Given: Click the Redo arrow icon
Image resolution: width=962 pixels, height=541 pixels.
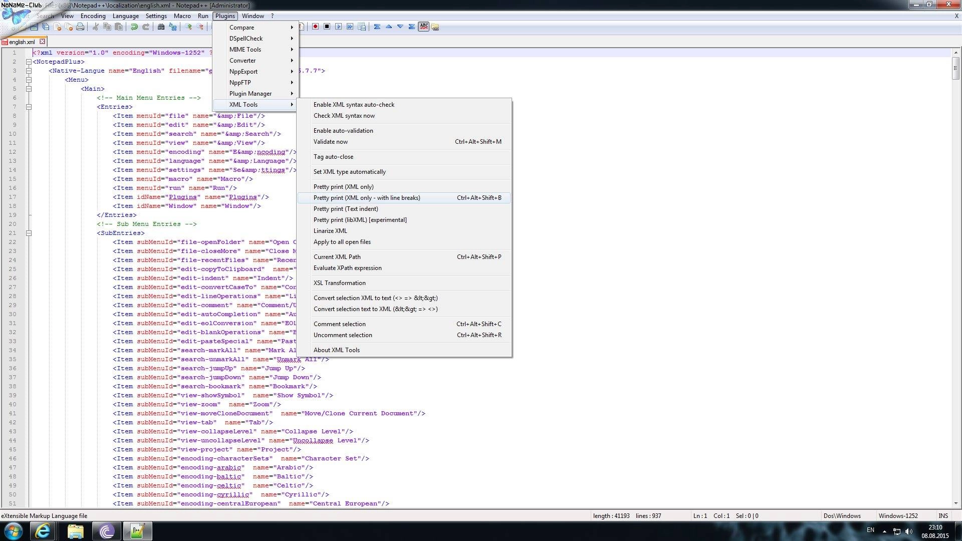Looking at the screenshot, I should [x=145, y=27].
